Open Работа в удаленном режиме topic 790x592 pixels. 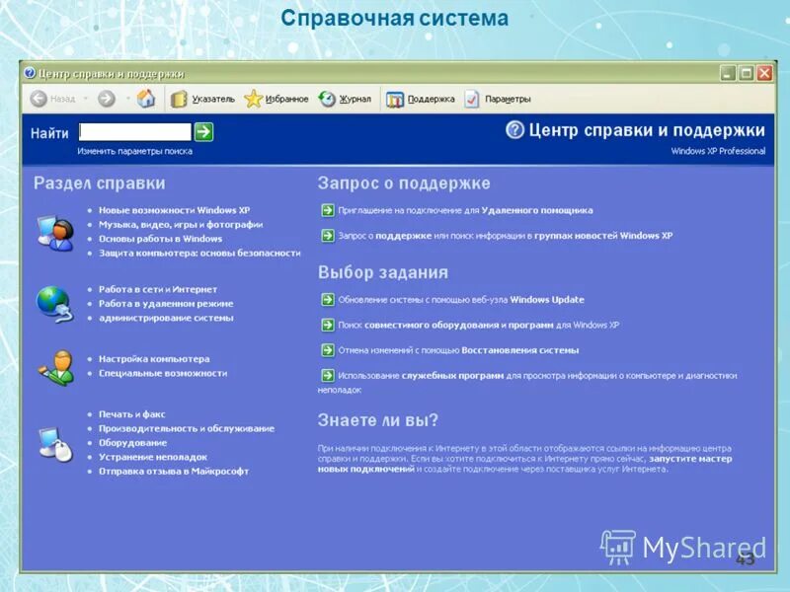click(166, 304)
